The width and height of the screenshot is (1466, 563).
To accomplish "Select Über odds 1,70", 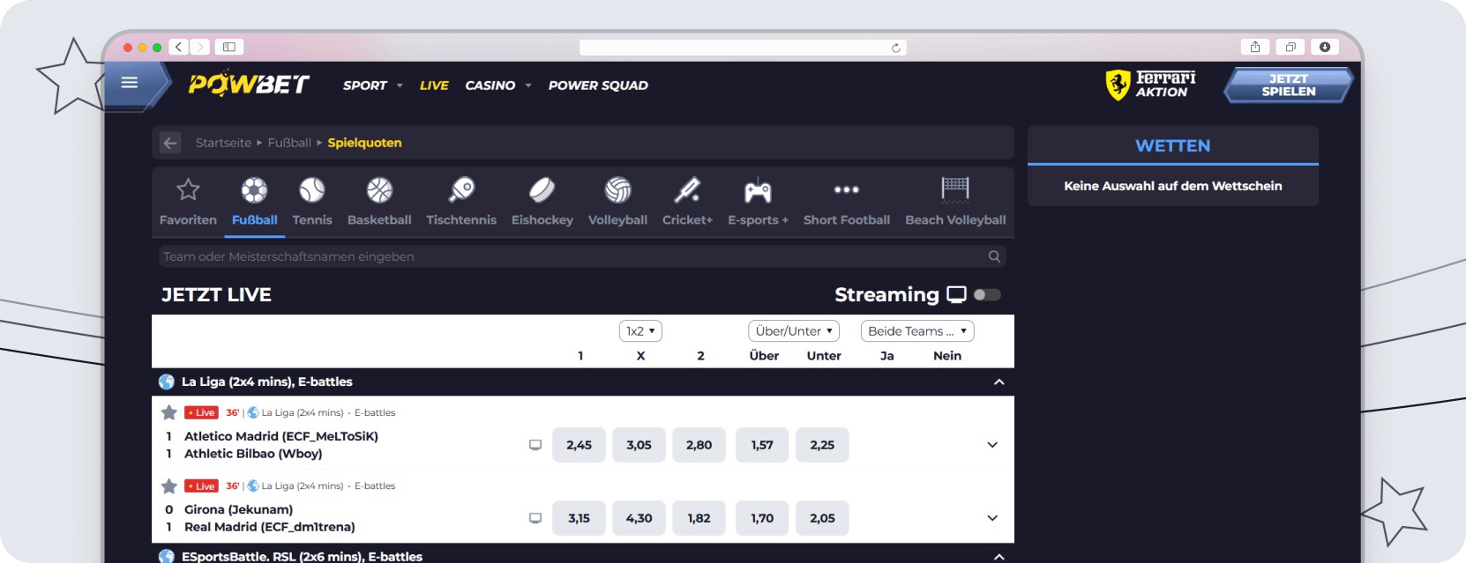I will pos(762,518).
